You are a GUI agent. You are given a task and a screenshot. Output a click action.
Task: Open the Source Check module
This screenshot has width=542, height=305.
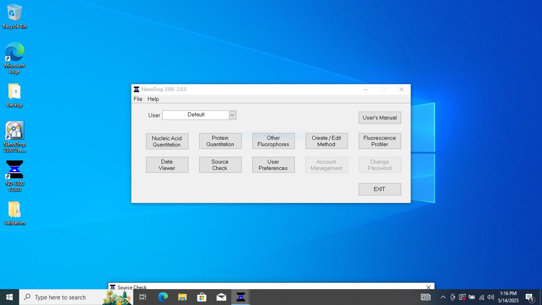[220, 165]
